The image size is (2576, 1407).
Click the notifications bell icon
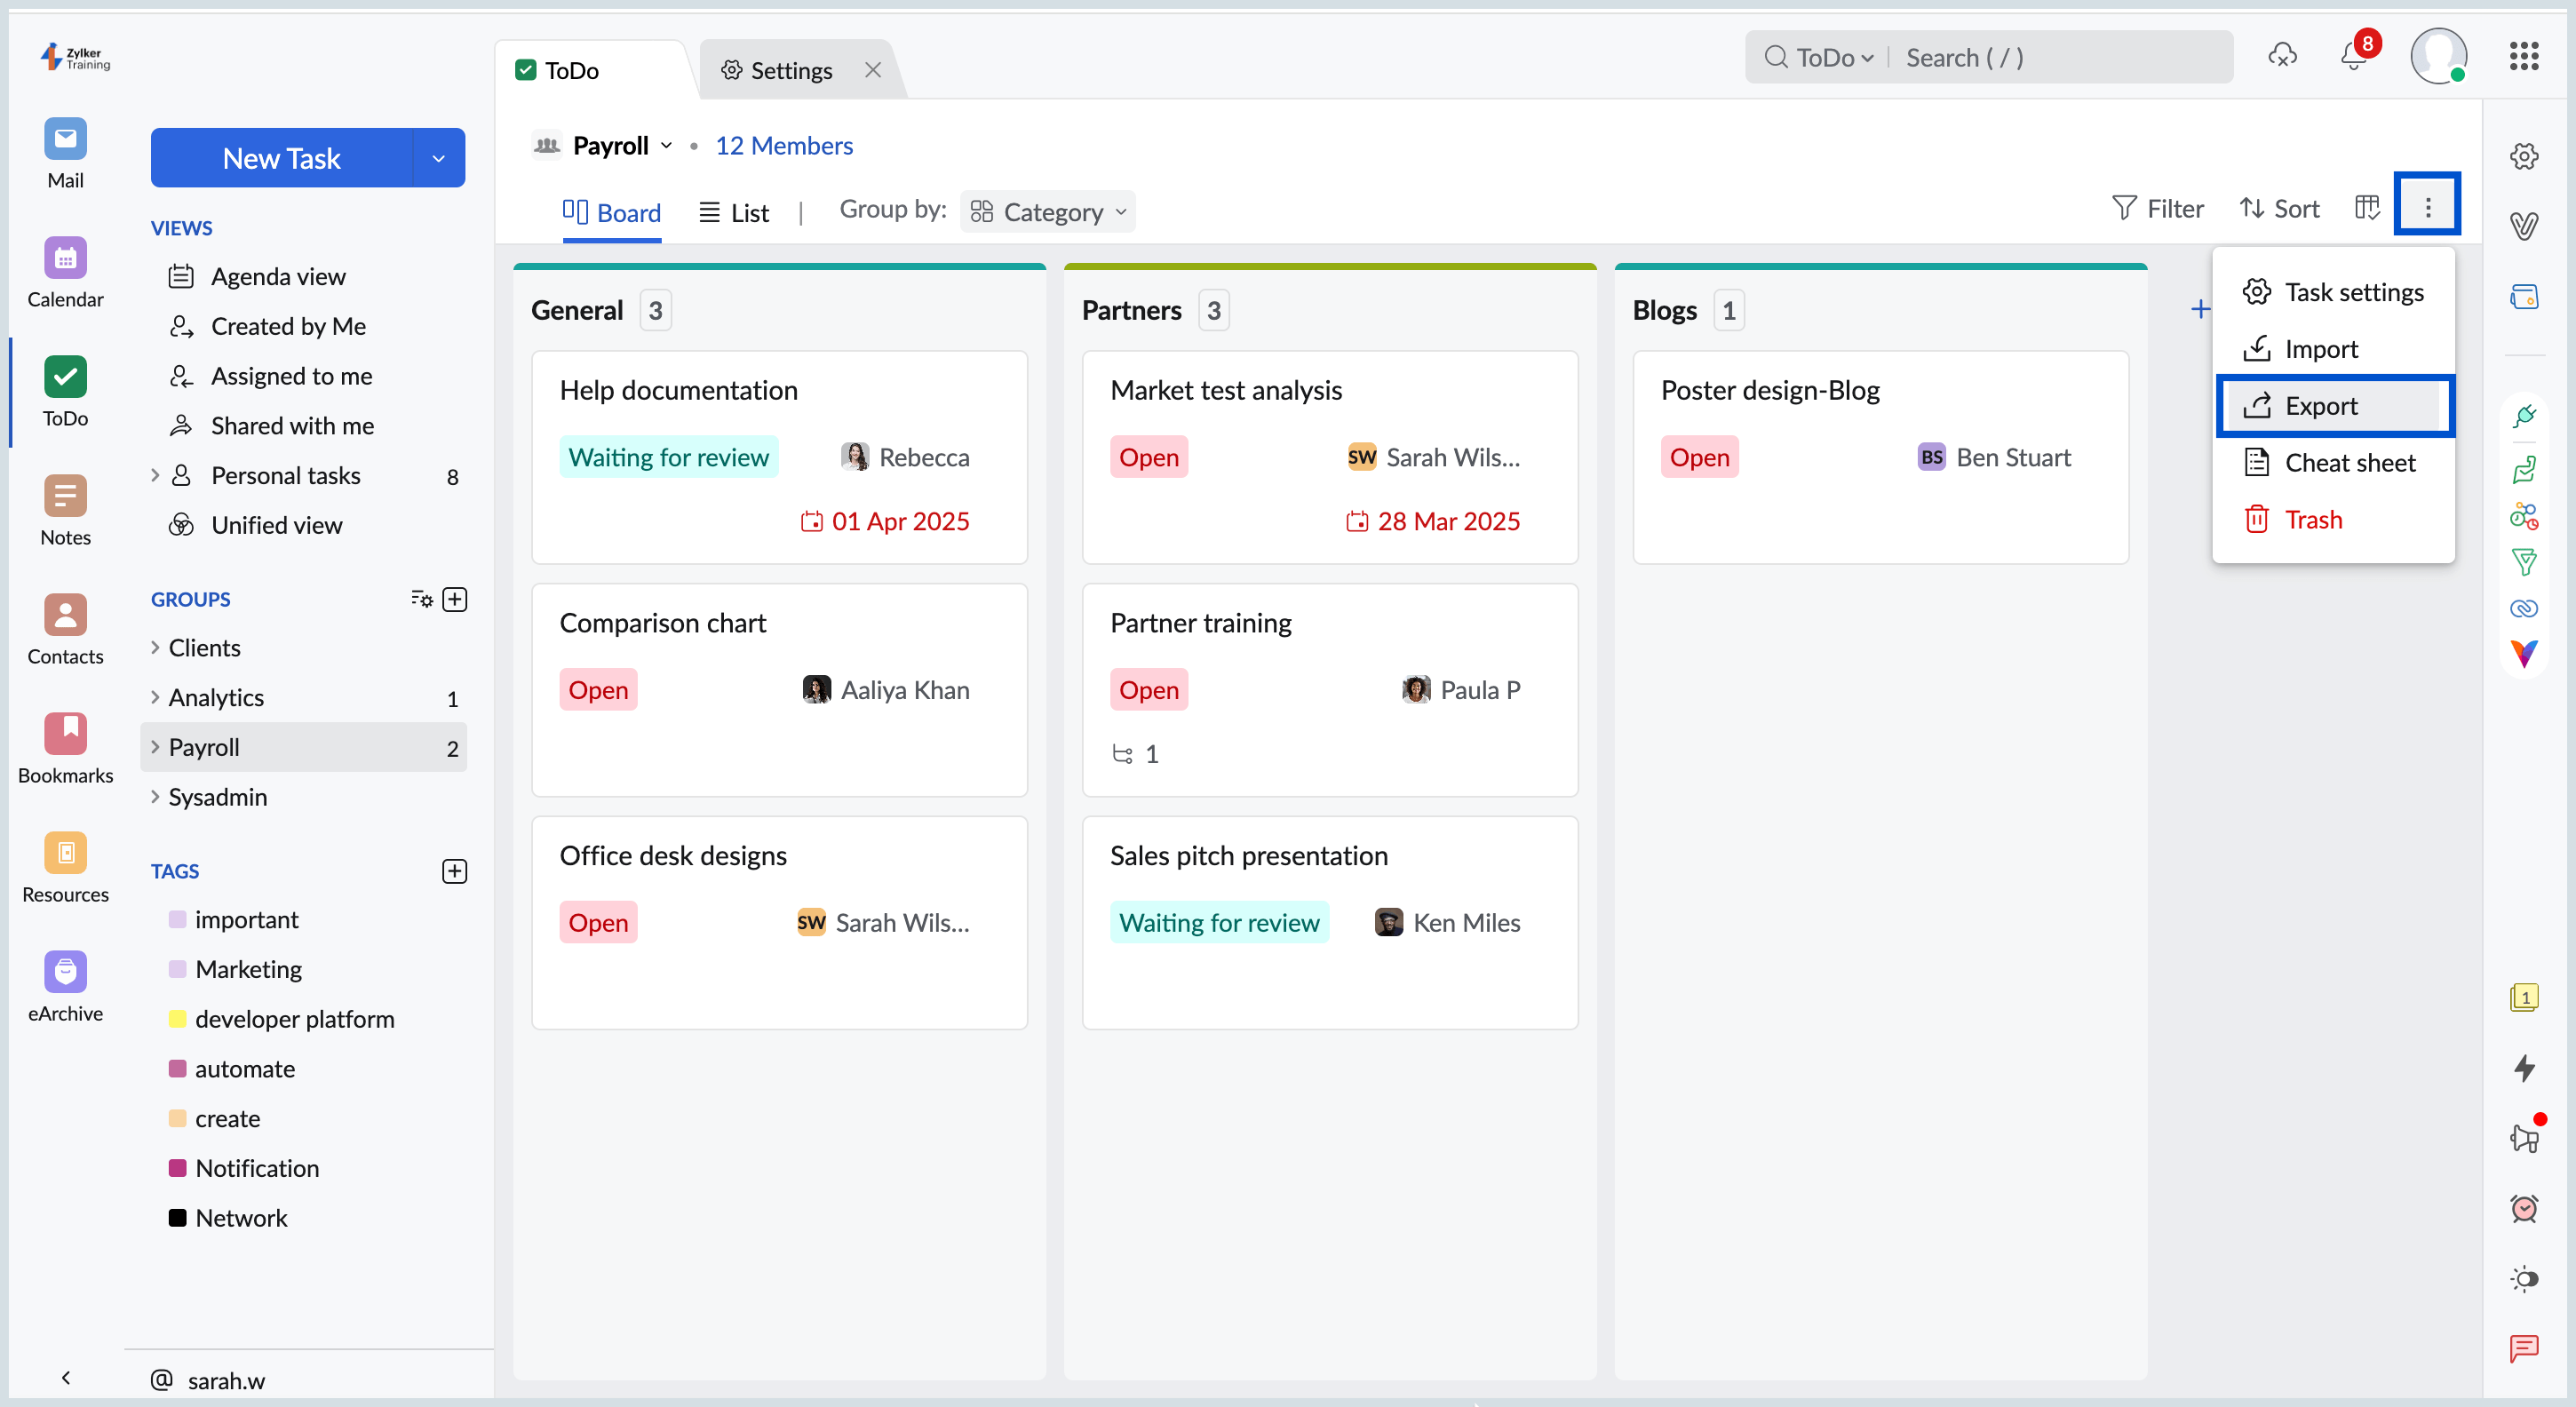click(2353, 57)
